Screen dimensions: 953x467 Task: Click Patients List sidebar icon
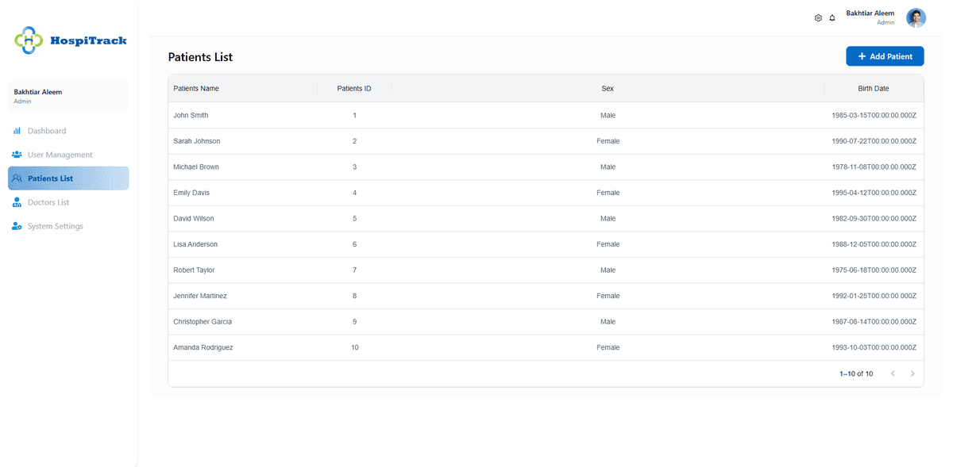(17, 178)
